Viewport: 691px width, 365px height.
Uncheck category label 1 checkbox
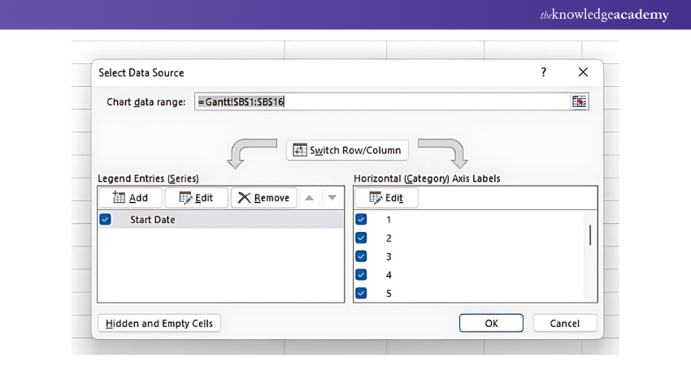click(361, 220)
